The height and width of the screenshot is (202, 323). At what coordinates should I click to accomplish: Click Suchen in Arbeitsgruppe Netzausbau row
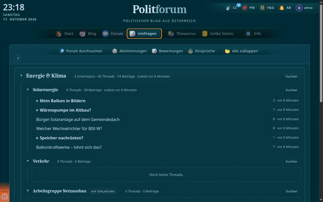coord(291,191)
